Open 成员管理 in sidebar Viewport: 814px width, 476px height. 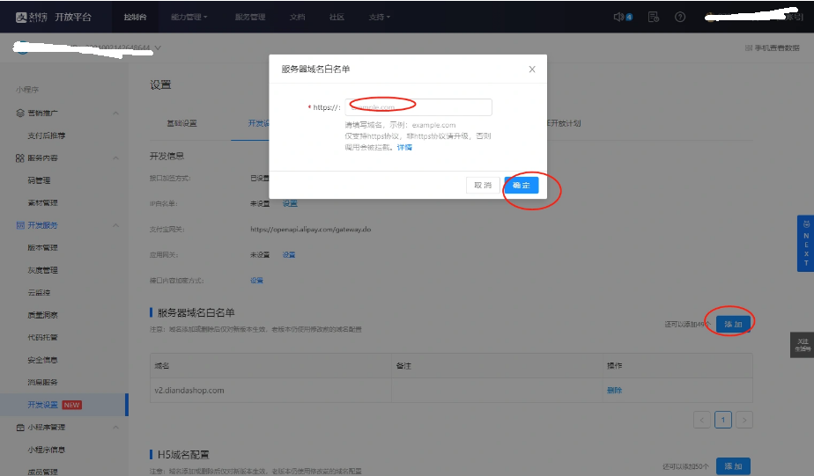click(x=42, y=472)
